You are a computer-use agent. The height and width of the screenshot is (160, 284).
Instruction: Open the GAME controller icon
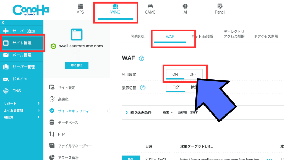tap(150, 6)
